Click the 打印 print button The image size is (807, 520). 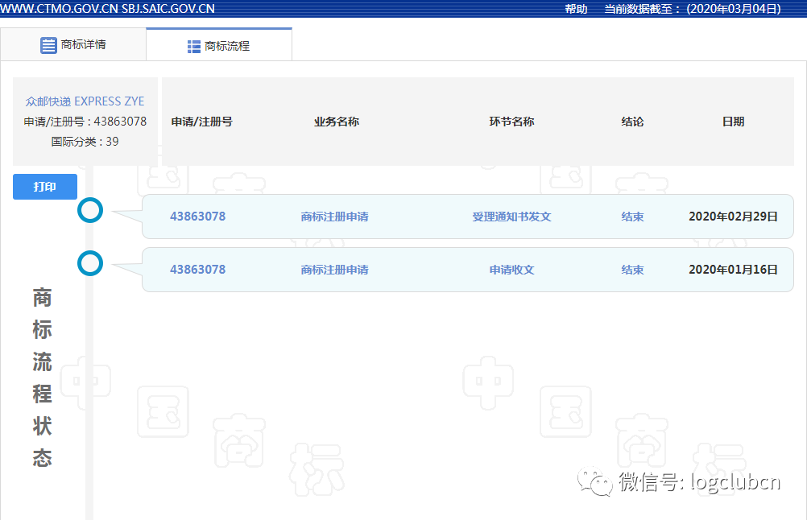[x=44, y=186]
